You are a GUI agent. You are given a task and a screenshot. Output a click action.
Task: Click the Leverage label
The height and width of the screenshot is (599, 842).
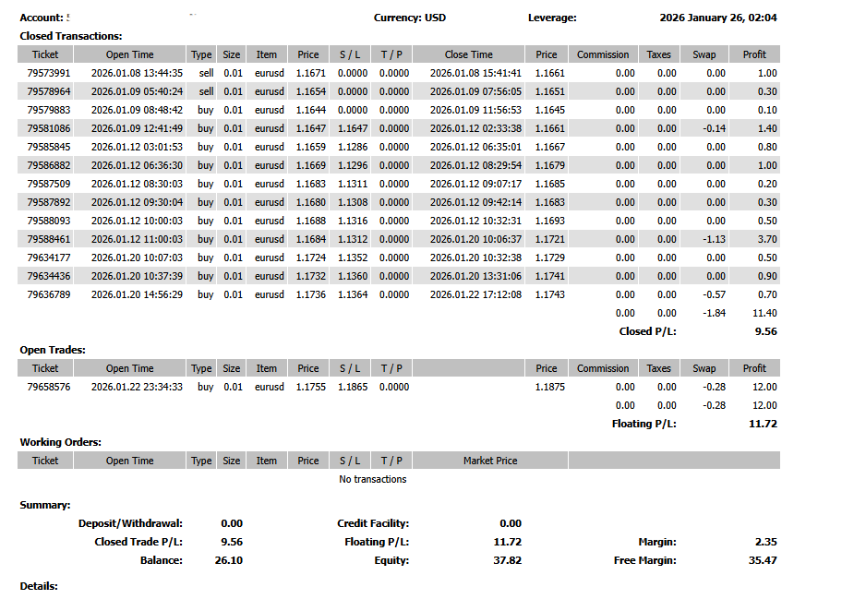pos(552,18)
